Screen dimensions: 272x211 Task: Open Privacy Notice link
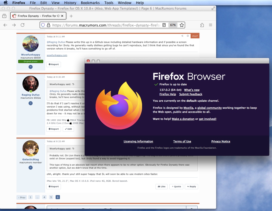tap(221, 141)
